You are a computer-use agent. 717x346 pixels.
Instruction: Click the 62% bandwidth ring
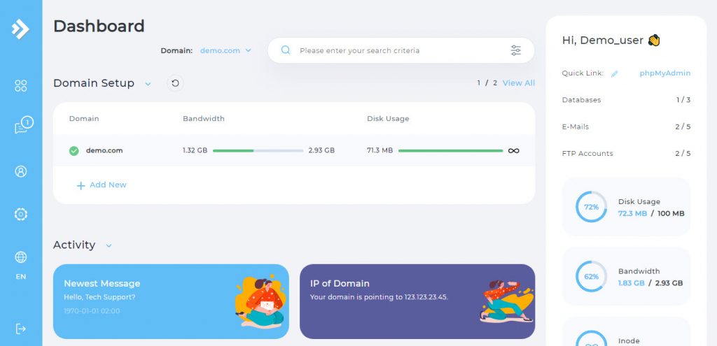click(x=591, y=277)
